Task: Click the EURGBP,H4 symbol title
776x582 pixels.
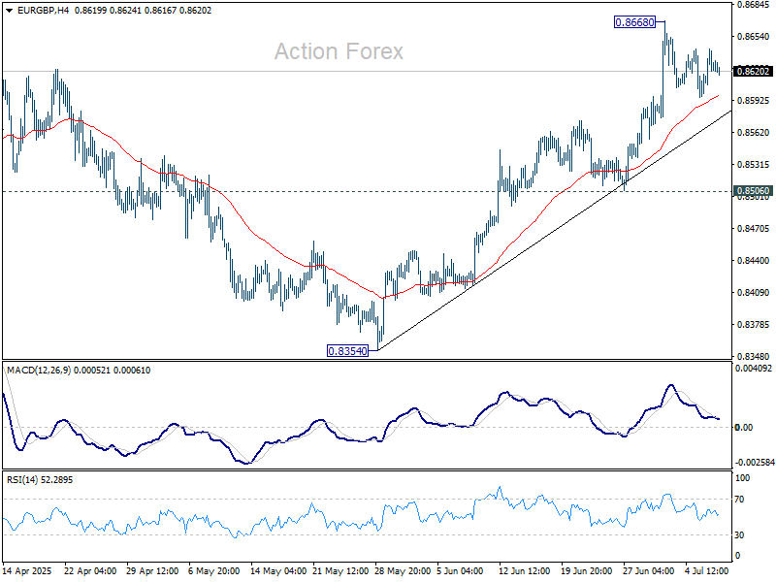Action: click(43, 11)
